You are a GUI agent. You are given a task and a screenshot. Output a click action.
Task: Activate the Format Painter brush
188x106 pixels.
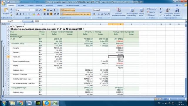pos(11,15)
